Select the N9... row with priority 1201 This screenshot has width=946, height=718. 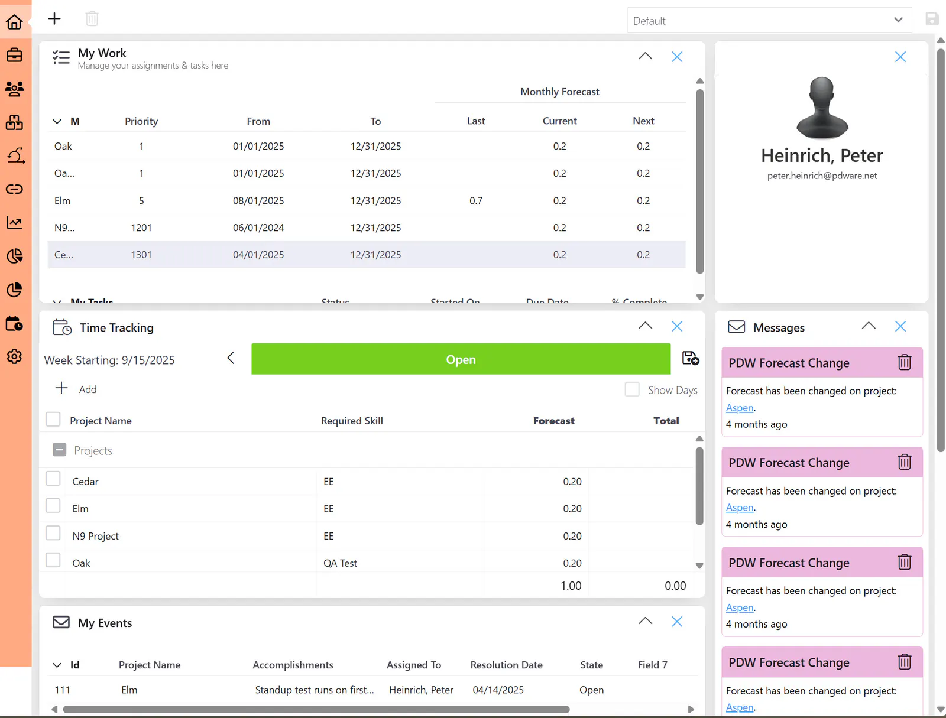pos(367,228)
